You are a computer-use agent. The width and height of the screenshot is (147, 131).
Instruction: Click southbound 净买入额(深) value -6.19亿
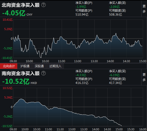[114, 75]
